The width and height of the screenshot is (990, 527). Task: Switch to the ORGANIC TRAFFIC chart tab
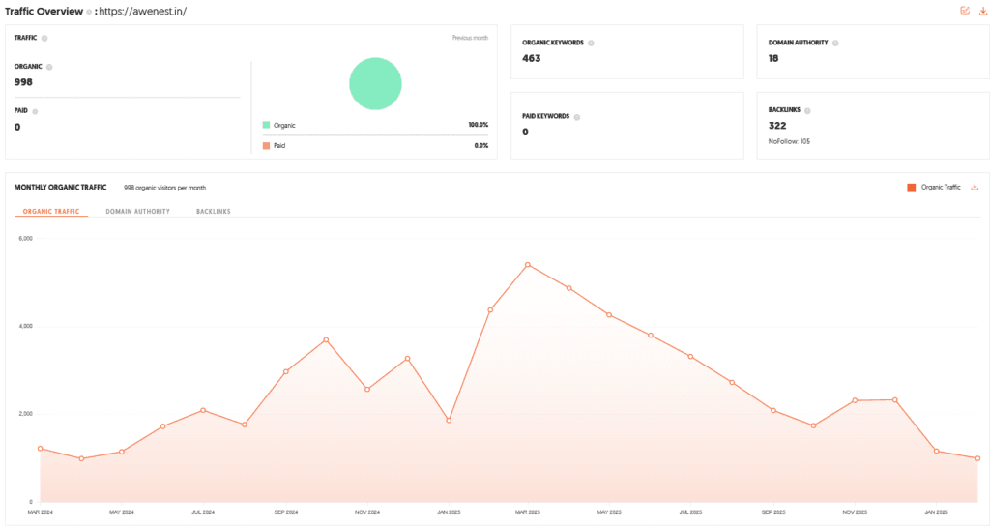click(51, 212)
